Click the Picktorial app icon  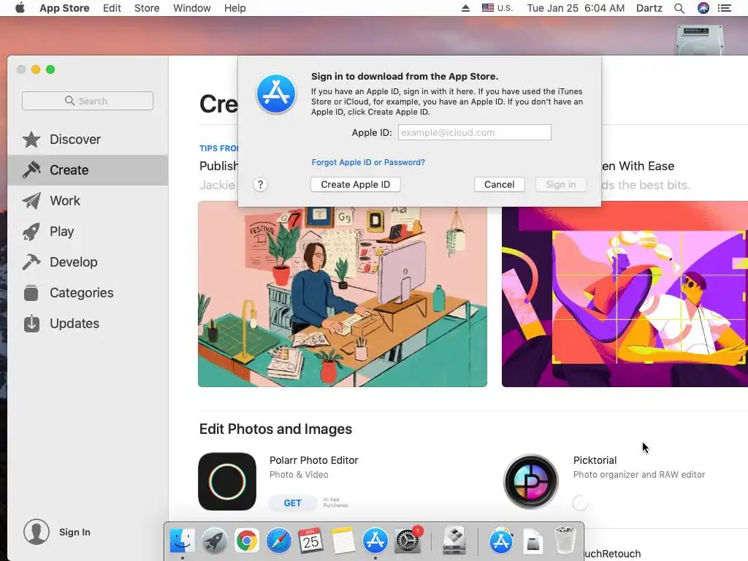tap(531, 481)
